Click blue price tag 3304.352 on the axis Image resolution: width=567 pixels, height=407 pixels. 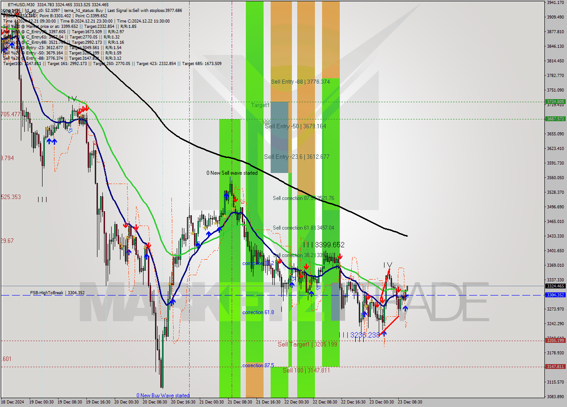pyautogui.click(x=555, y=295)
